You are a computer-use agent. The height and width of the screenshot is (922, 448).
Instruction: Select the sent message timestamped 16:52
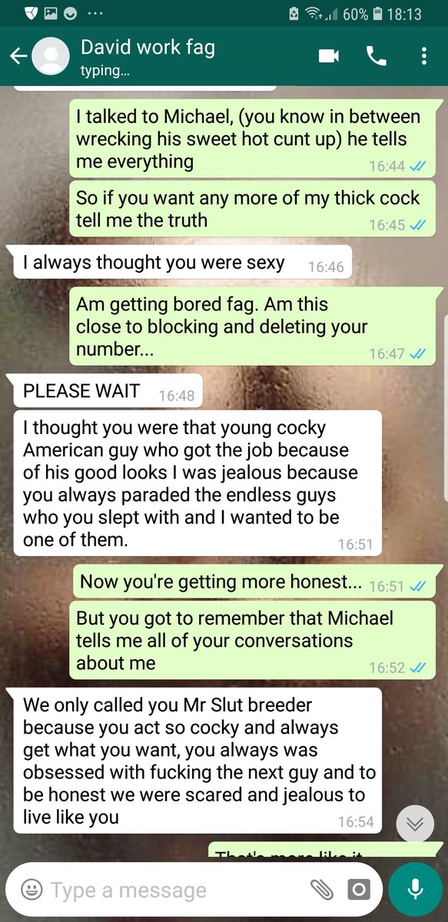pyautogui.click(x=252, y=641)
